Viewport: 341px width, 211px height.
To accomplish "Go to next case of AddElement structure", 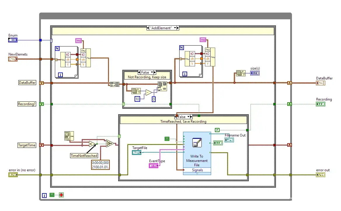I will click(x=178, y=28).
